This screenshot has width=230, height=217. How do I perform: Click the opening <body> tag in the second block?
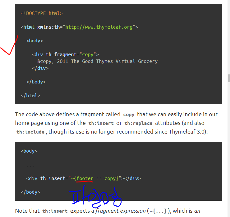coord(29,151)
